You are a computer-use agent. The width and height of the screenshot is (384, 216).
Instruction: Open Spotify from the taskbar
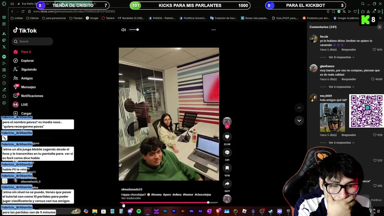[139, 211]
